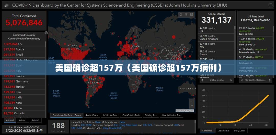Viewport: 276px width, 135px height.
Task: Select France row with 181,951 cases
Action: pos(24,76)
